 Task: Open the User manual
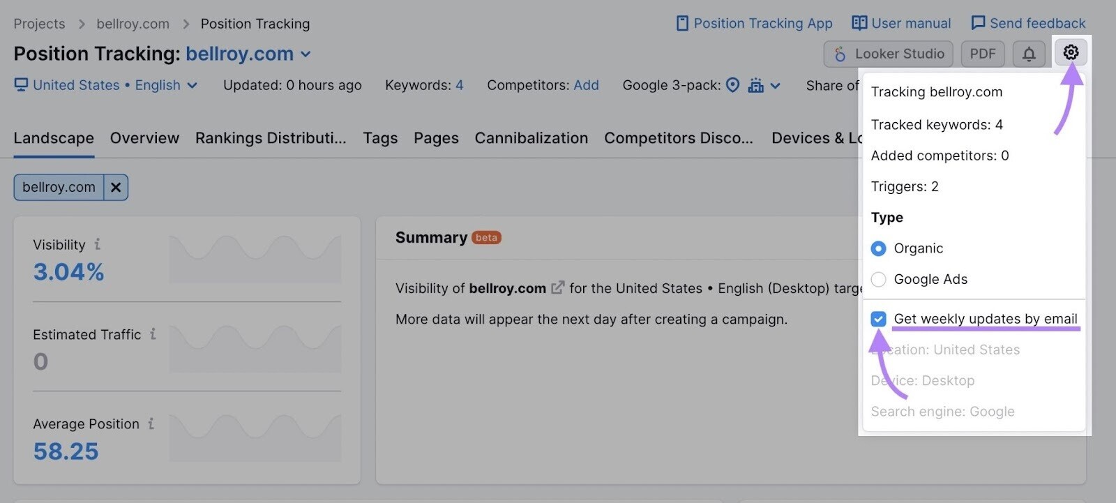click(x=901, y=23)
